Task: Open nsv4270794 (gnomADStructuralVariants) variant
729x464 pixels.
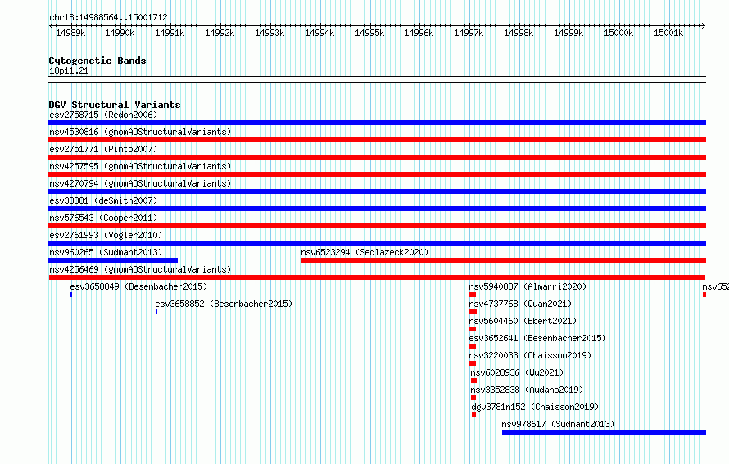Action: click(x=140, y=183)
